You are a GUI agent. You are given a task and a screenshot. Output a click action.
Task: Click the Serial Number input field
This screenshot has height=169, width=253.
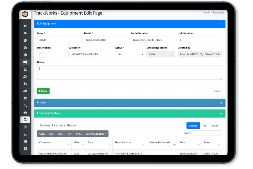coord(153,40)
